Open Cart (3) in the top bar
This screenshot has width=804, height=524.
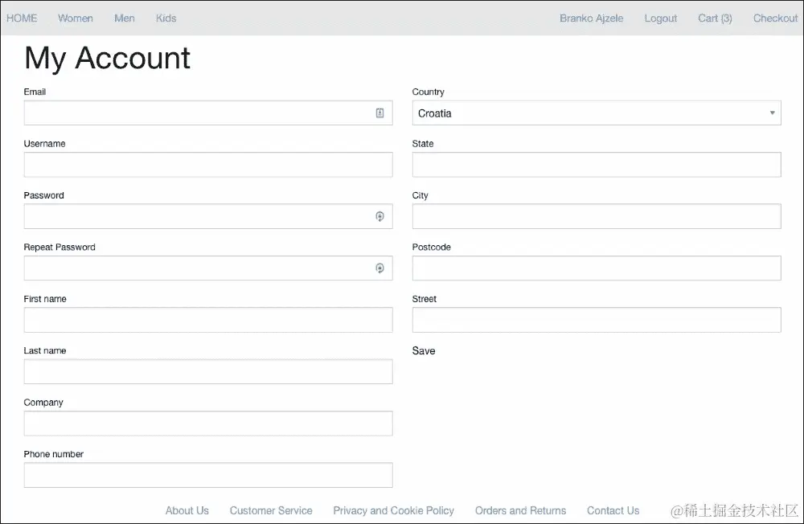pos(715,18)
